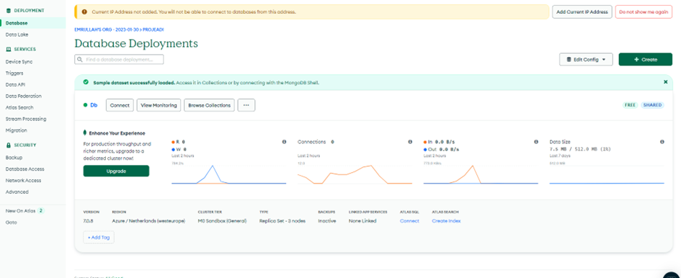Open Data Federation in the sidebar

pyautogui.click(x=24, y=96)
